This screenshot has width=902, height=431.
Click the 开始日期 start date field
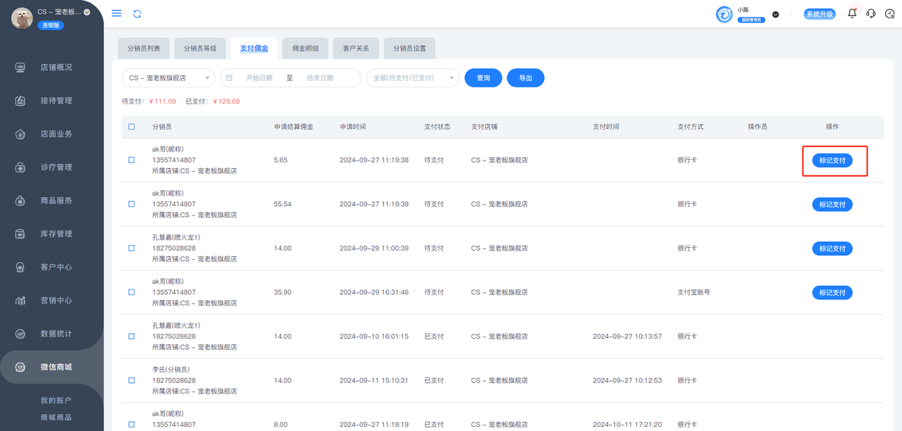tap(259, 78)
